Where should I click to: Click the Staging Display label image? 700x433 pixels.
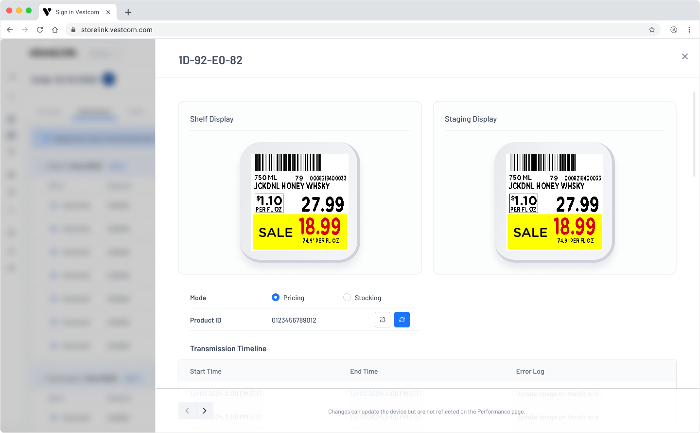pyautogui.click(x=555, y=202)
